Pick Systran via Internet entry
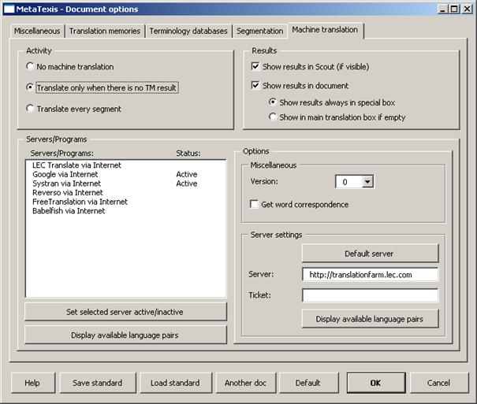 point(125,183)
